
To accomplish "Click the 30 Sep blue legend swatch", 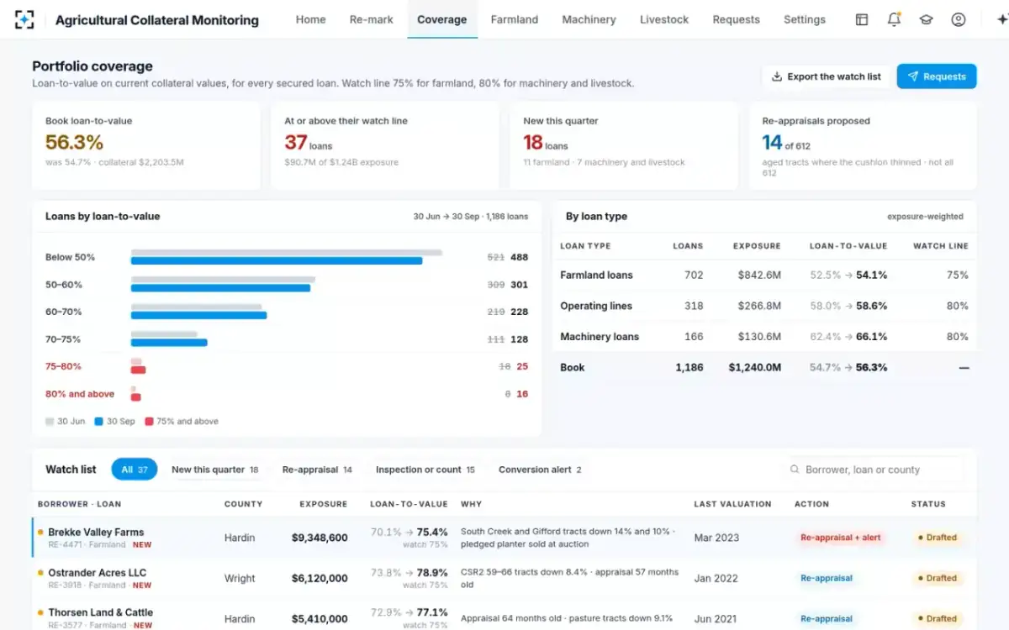I will 99,422.
